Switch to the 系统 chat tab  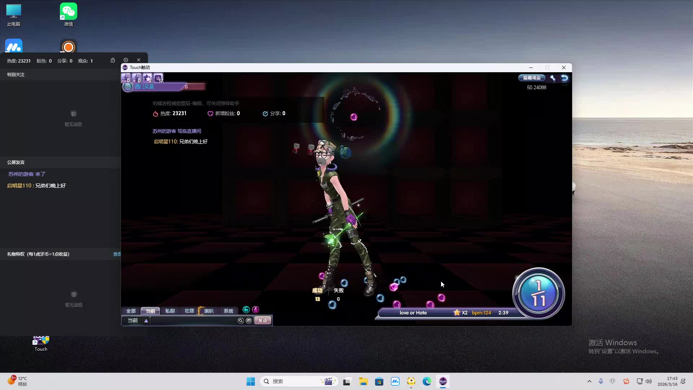[228, 311]
